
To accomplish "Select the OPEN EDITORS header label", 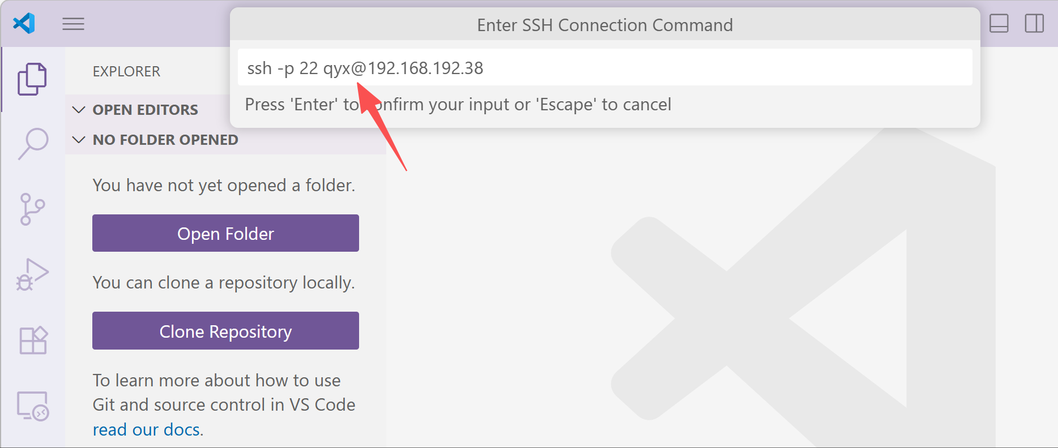I will point(146,110).
